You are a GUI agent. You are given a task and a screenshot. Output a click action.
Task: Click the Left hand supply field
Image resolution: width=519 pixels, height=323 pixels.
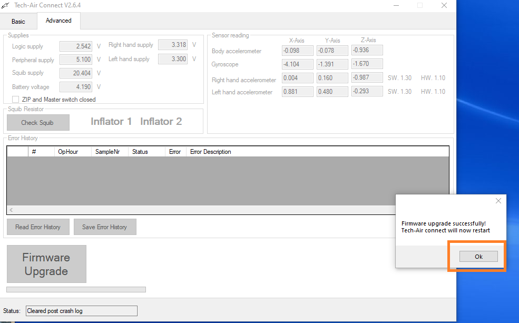coord(173,59)
